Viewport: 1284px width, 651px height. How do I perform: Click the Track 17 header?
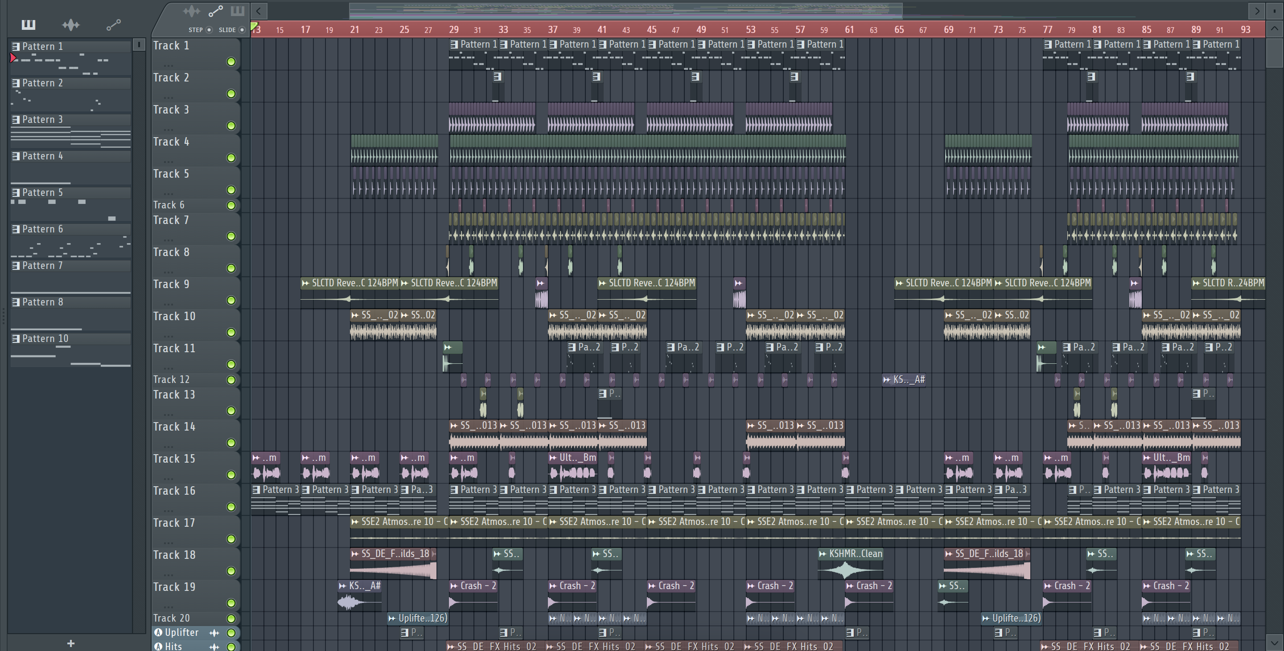coord(195,531)
